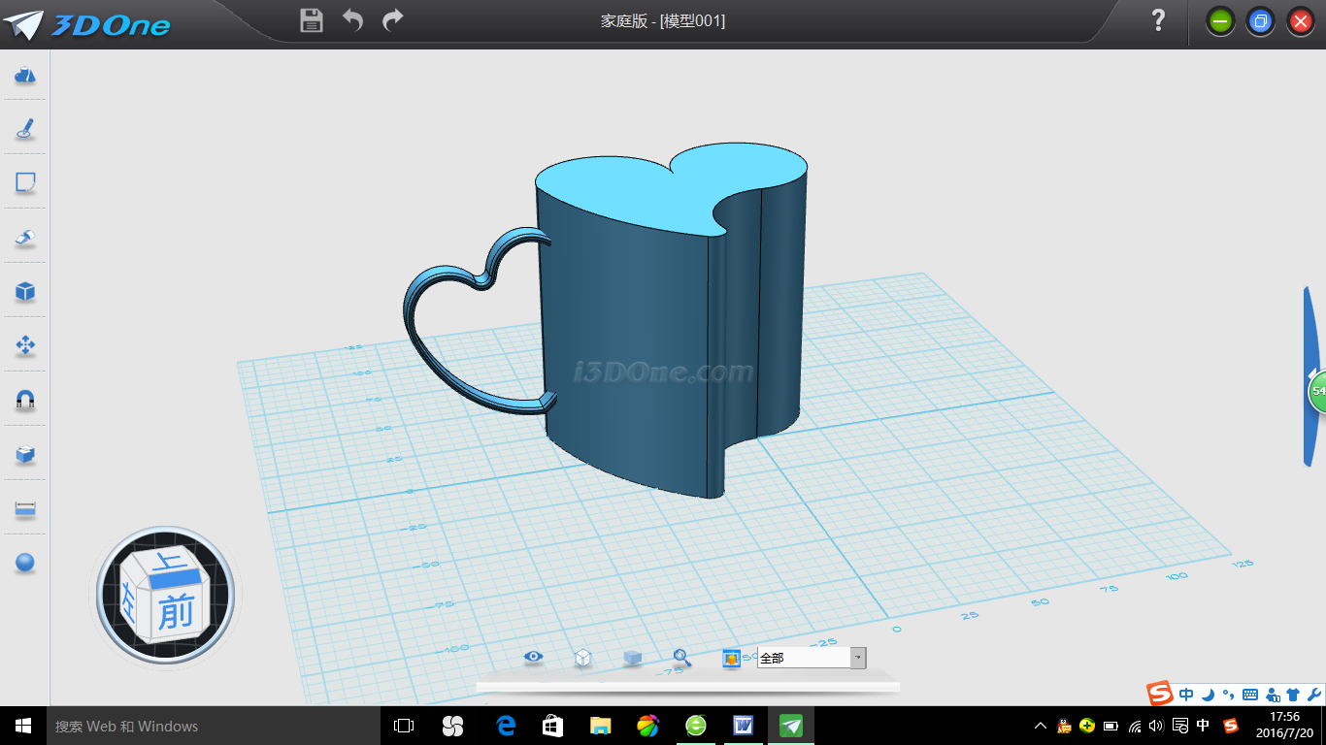This screenshot has width=1326, height=745.
Task: Click the sketch edit square tool
Action: (25, 182)
